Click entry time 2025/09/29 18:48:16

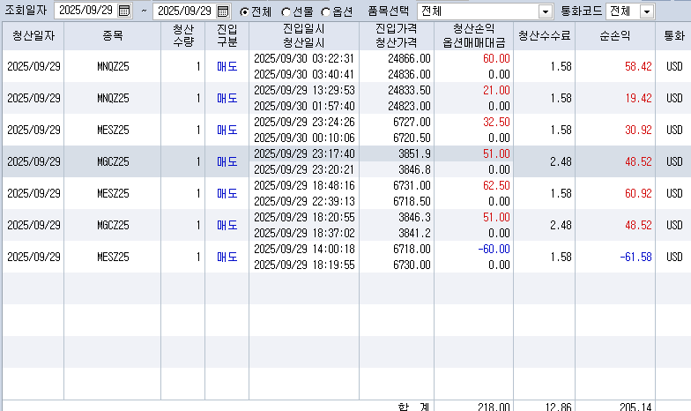[x=304, y=185]
